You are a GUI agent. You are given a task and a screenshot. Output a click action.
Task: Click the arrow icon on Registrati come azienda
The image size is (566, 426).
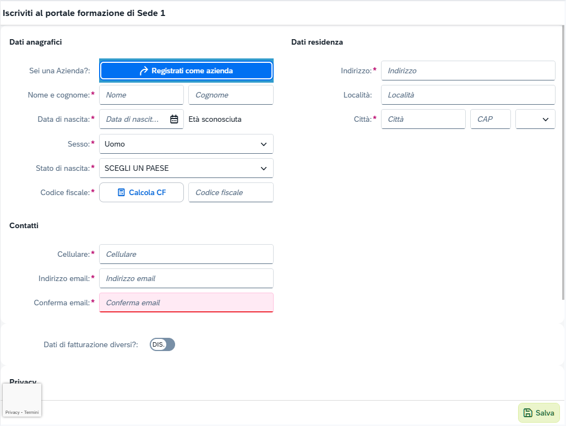click(144, 71)
